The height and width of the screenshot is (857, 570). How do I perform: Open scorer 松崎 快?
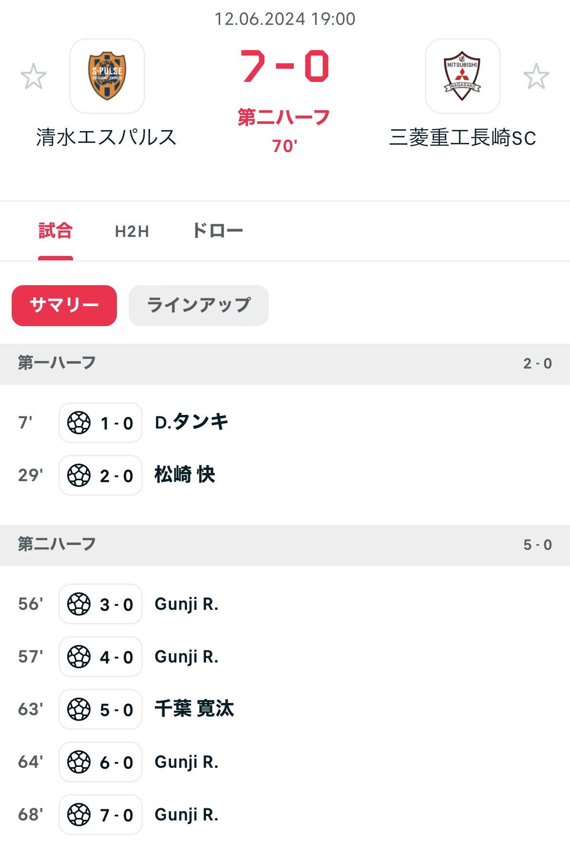pos(185,474)
